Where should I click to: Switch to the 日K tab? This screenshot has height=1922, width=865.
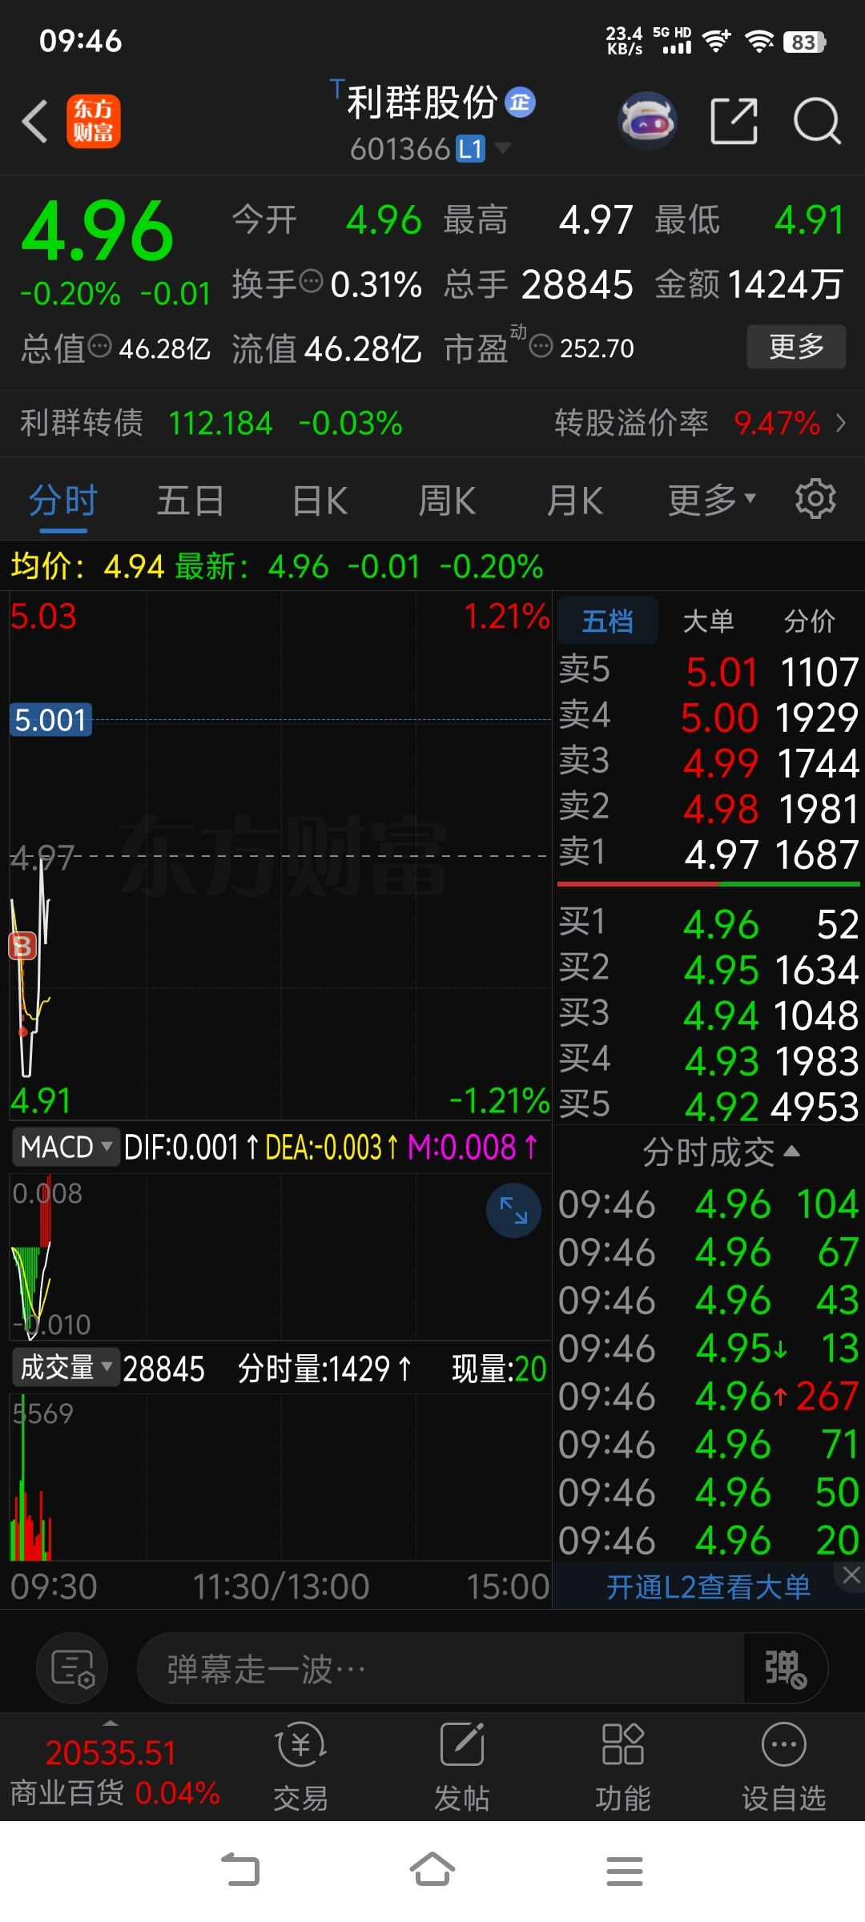click(320, 500)
